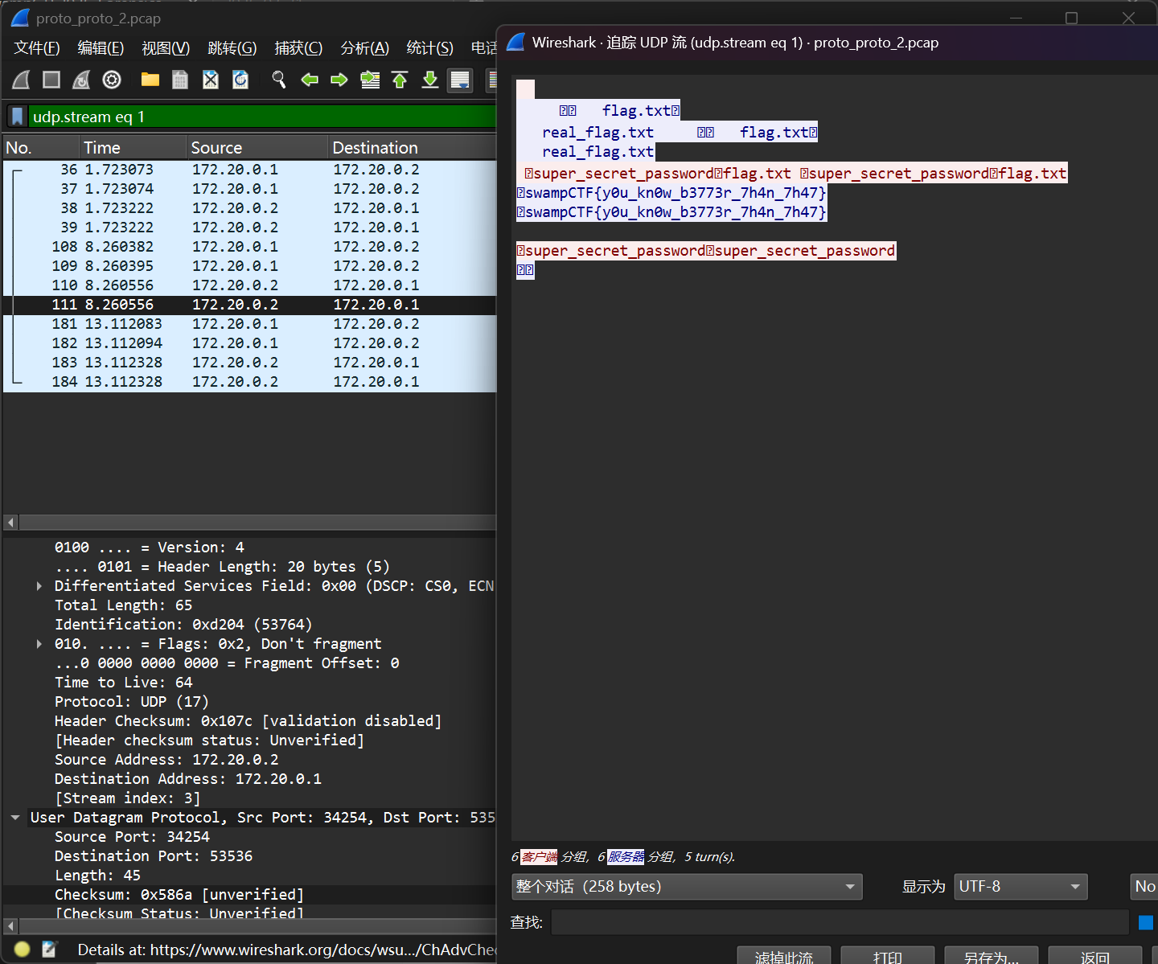This screenshot has width=1158, height=964.
Task: Expand the Differentiated Services Field row
Action: click(39, 586)
